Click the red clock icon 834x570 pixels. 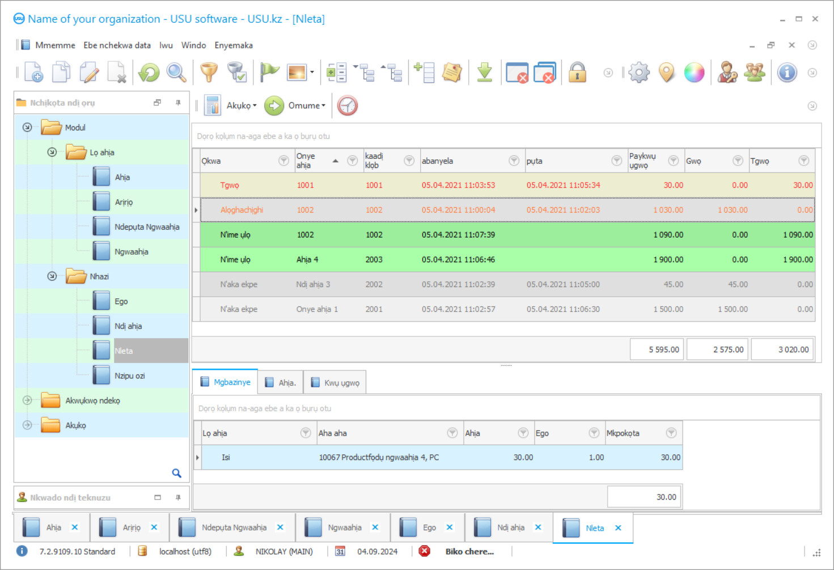(348, 105)
